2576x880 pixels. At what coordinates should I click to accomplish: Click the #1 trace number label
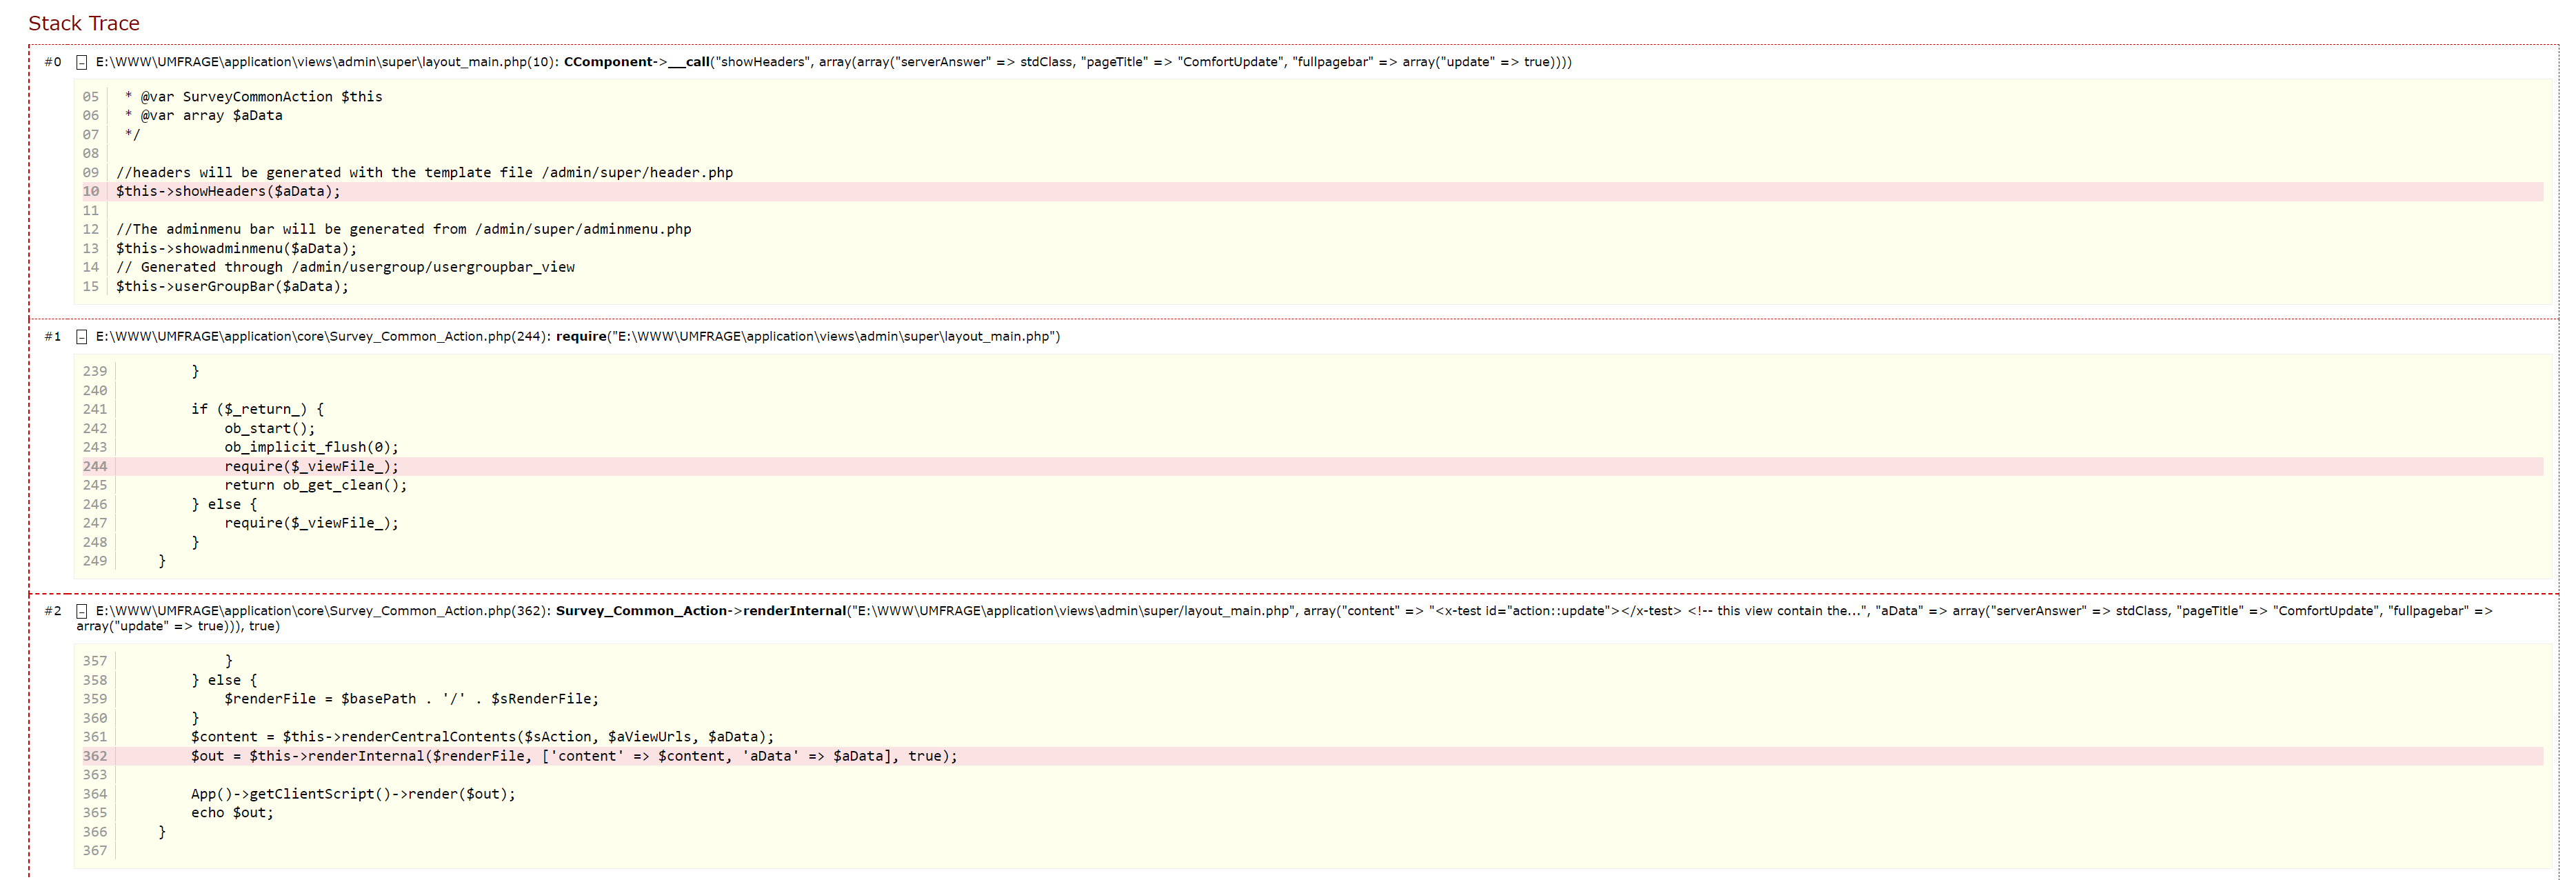[52, 337]
